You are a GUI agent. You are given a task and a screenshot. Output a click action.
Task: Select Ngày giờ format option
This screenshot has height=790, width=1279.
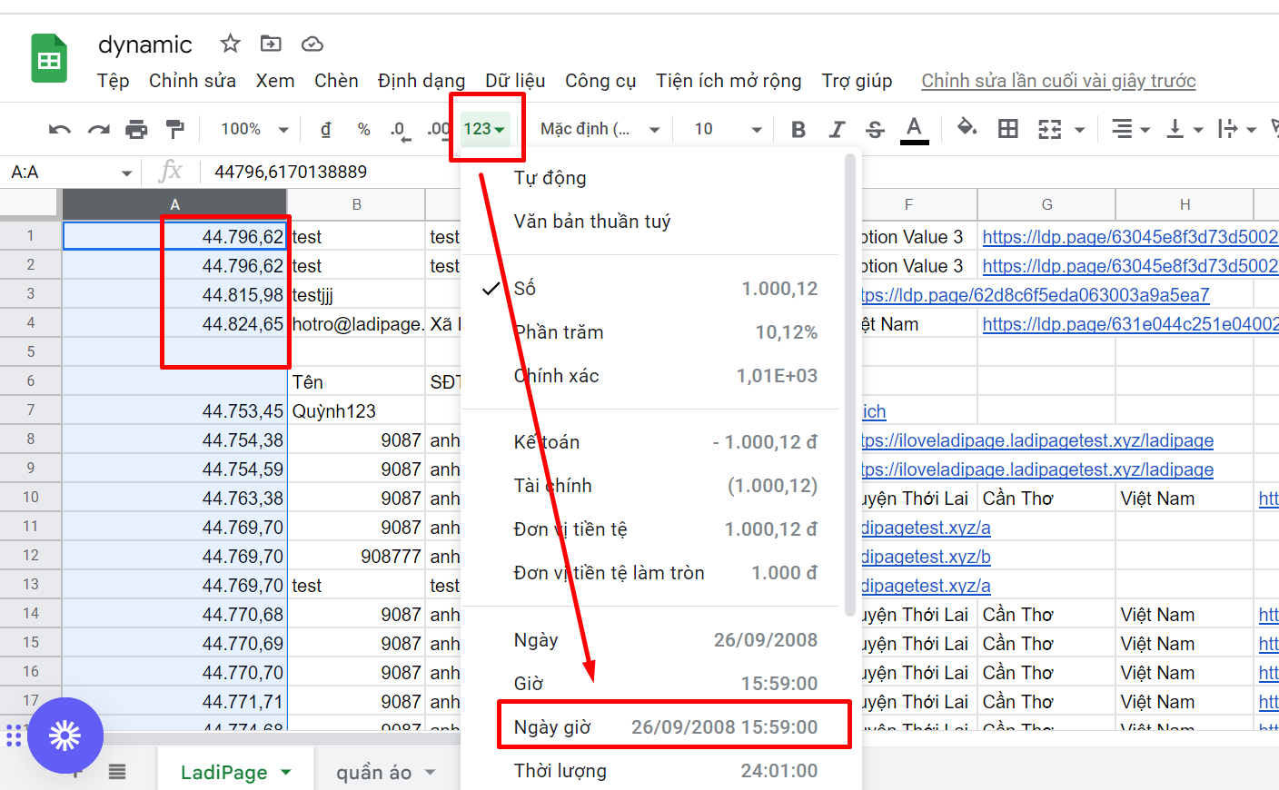[x=665, y=727]
